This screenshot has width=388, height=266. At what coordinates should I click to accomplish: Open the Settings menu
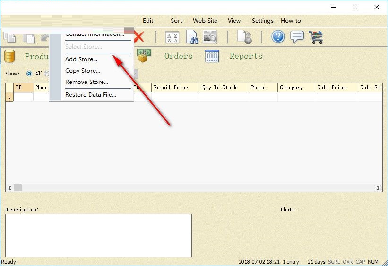[x=263, y=21]
